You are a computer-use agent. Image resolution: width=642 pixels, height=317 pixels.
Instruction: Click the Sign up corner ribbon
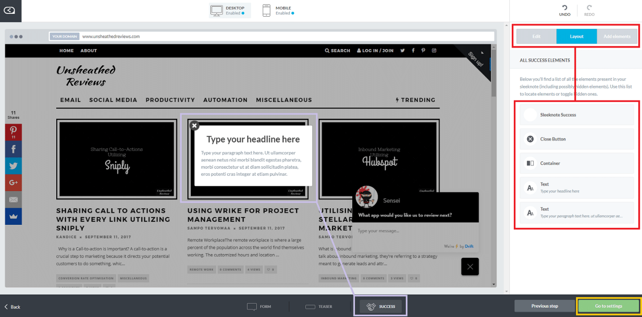click(477, 60)
